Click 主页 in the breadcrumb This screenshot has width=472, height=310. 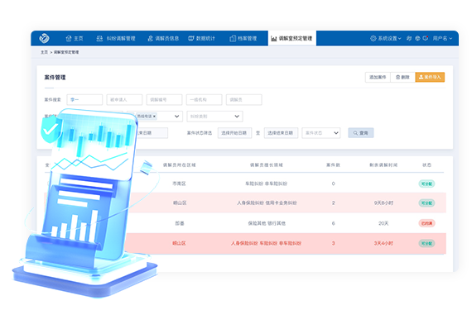(x=44, y=52)
